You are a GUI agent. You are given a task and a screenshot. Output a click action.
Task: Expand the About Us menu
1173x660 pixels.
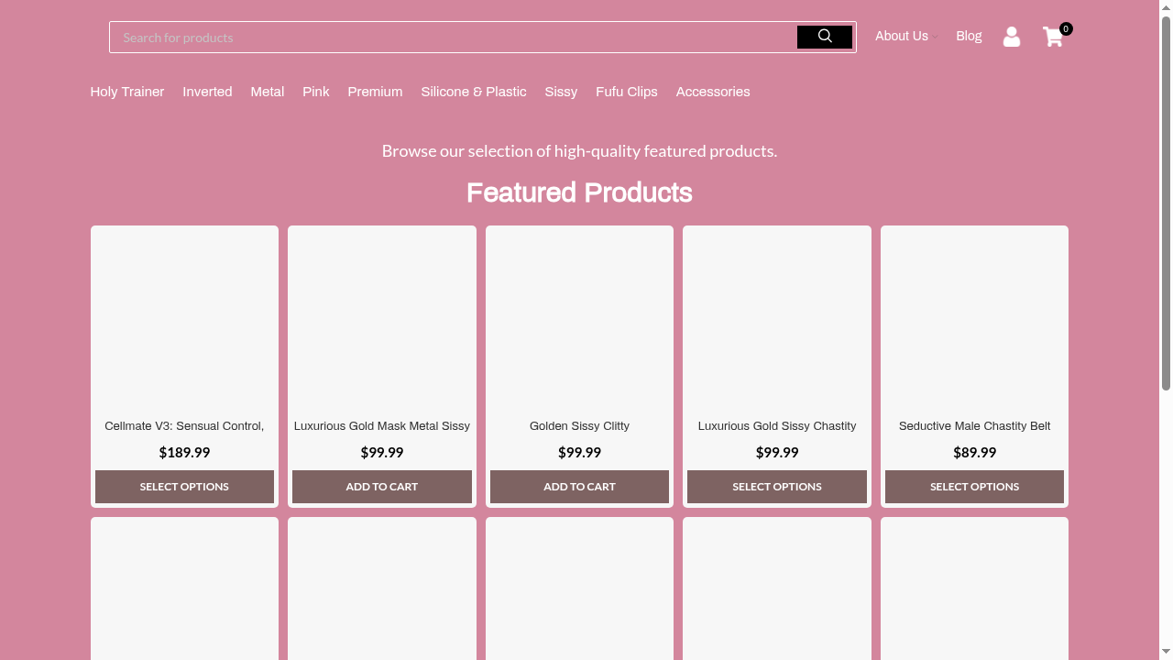902,37
